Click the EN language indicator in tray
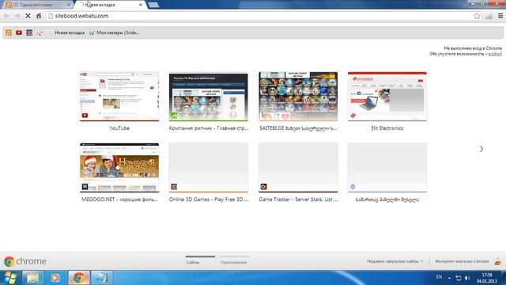Image resolution: width=506 pixels, height=285 pixels. [x=440, y=277]
